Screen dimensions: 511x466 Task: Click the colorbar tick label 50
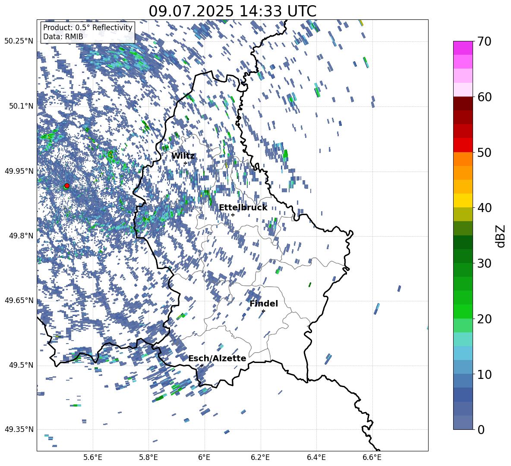click(x=484, y=152)
